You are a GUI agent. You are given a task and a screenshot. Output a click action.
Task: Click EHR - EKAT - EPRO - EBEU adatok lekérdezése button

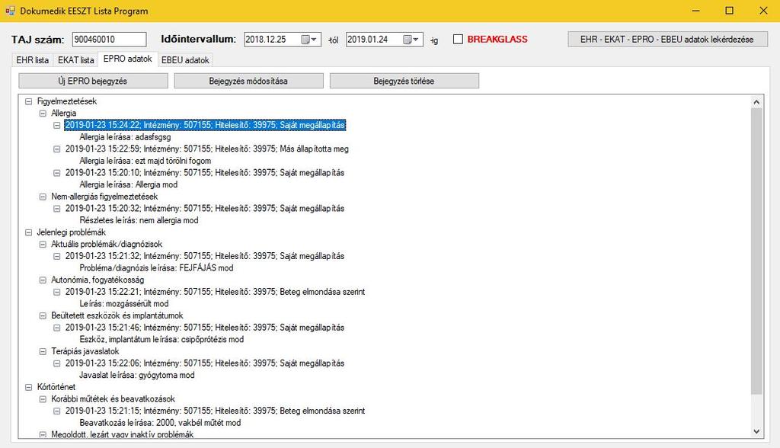[667, 40]
